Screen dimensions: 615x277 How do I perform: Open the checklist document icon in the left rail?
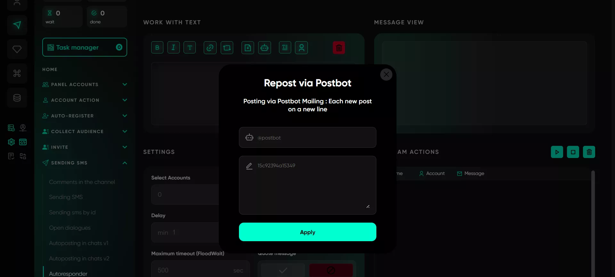[x=11, y=156]
